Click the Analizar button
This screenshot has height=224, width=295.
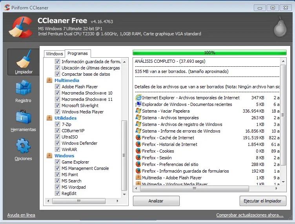(x=156, y=201)
